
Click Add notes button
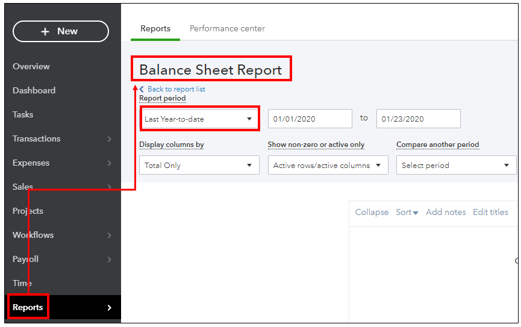(x=446, y=212)
